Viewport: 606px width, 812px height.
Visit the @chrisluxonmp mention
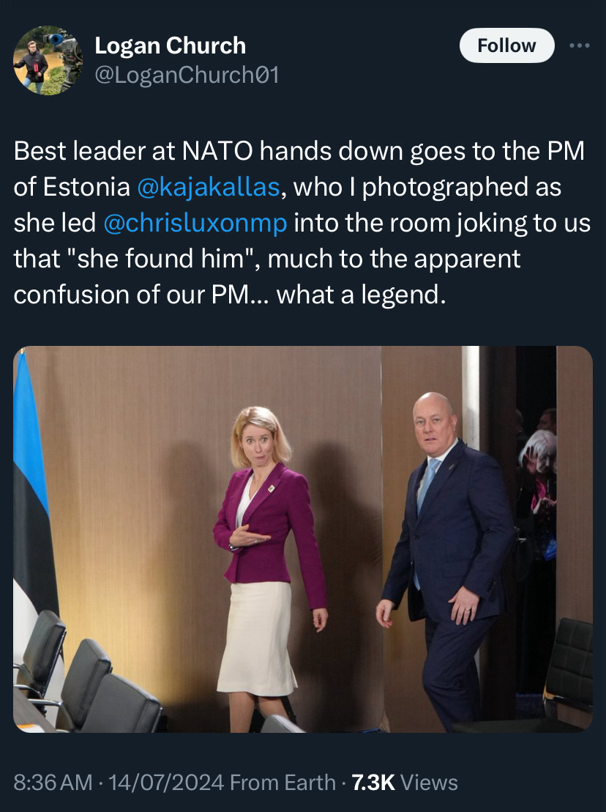coord(195,224)
